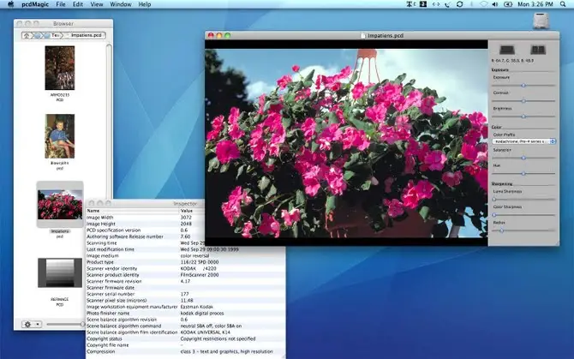Adjust the Saturation slider

[523, 158]
